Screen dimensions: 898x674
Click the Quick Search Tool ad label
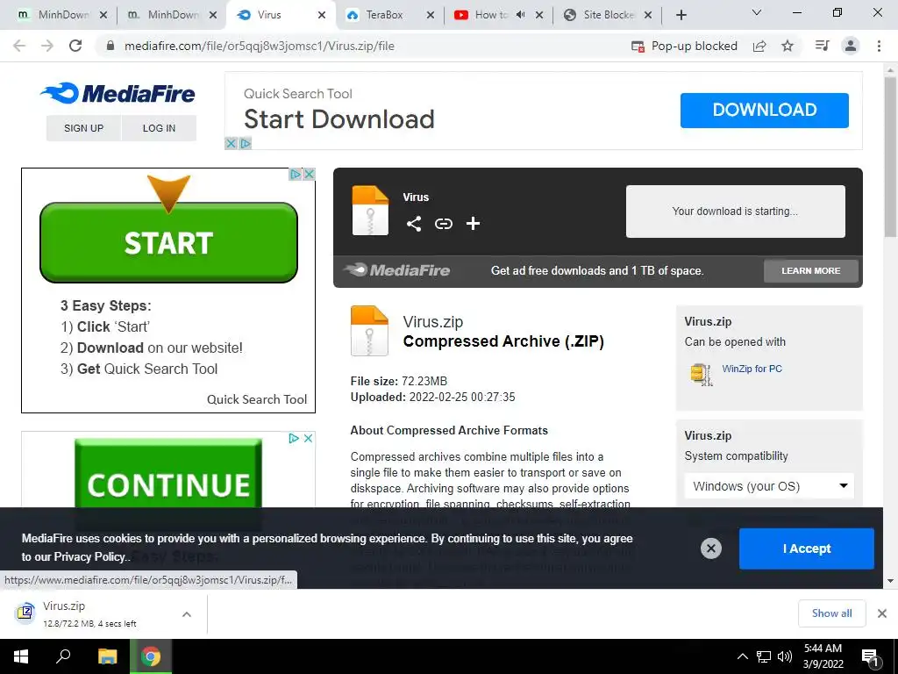[x=257, y=399]
